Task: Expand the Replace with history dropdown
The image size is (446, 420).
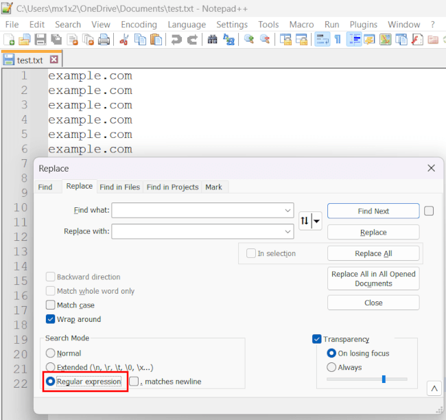Action: (287, 232)
